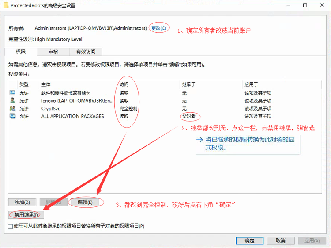Click the arrow icon beside 将已继承的权限转换
331x248 pixels.
[x=199, y=140]
